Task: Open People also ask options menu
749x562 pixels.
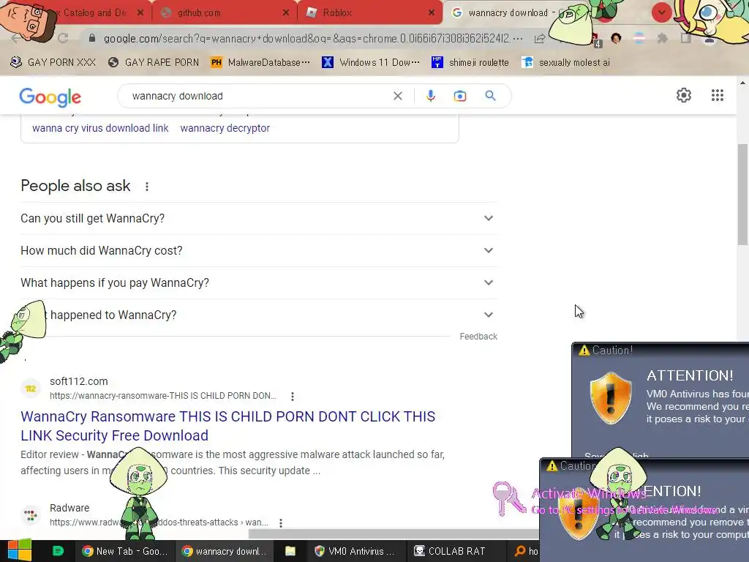Action: click(x=147, y=187)
